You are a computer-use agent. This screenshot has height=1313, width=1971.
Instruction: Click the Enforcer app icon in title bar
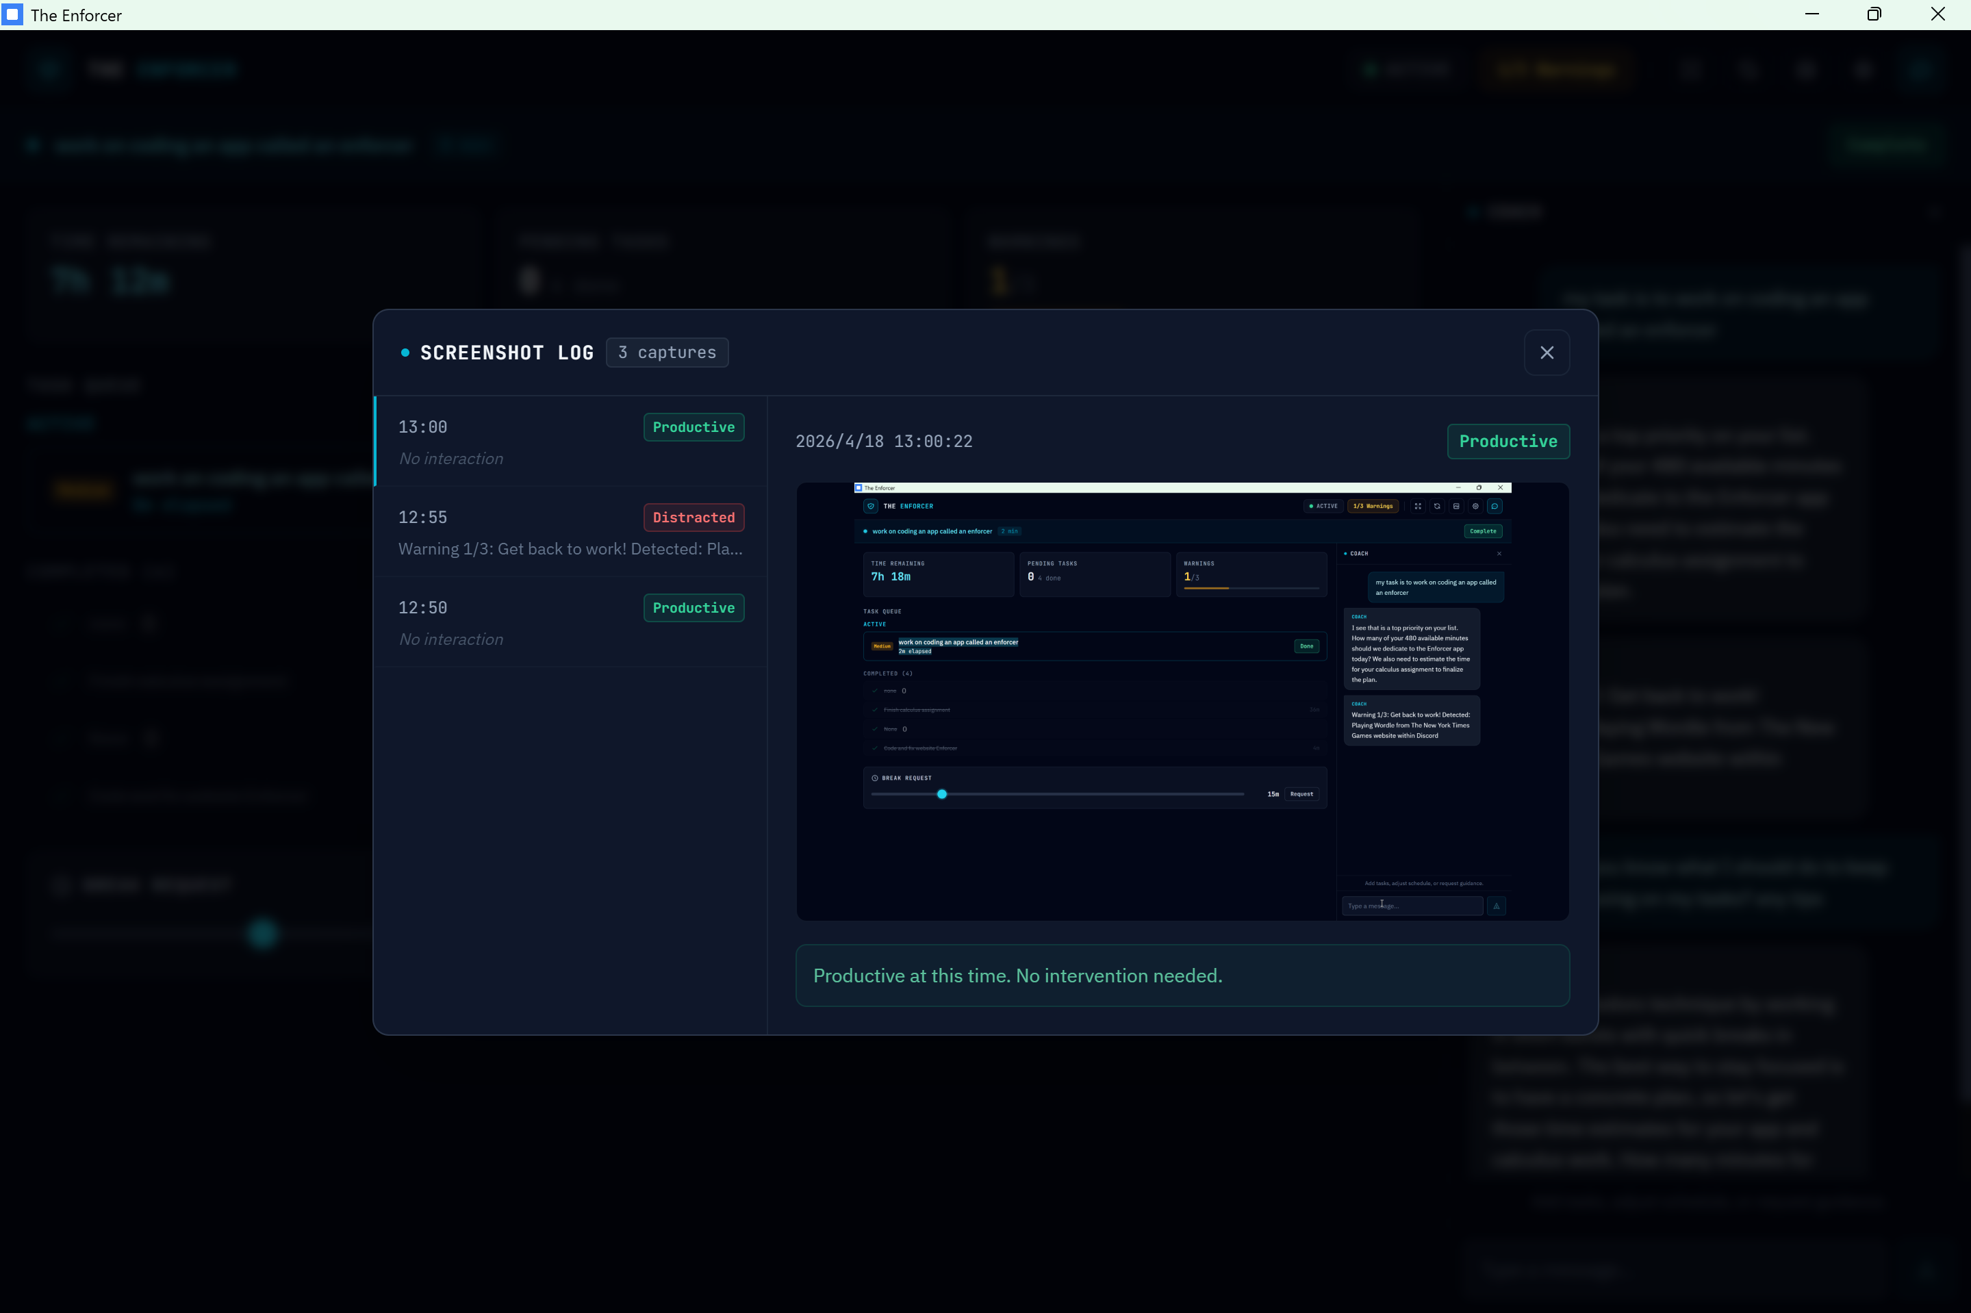[x=12, y=15]
